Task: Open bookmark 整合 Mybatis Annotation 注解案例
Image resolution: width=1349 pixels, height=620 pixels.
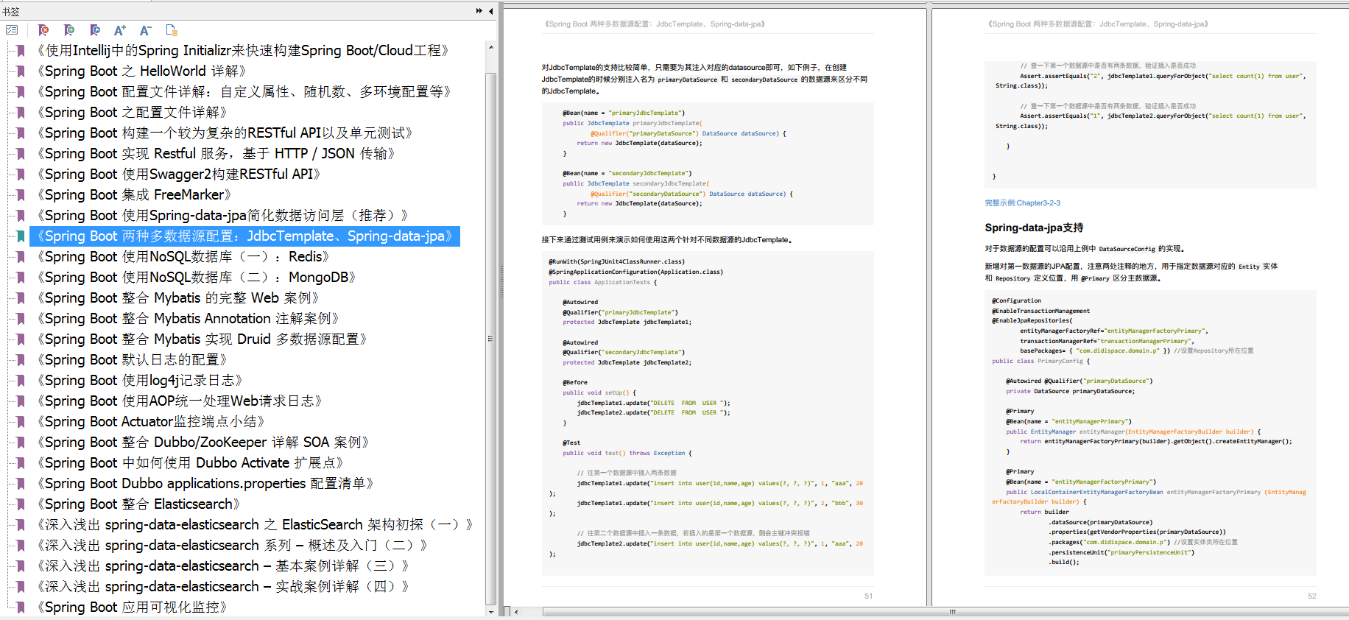Action: (x=188, y=319)
